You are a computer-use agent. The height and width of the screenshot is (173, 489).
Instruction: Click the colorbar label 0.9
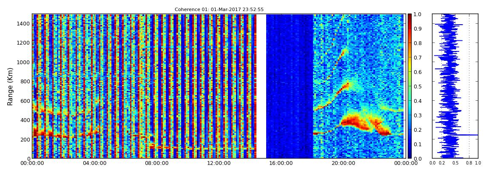[417, 28]
